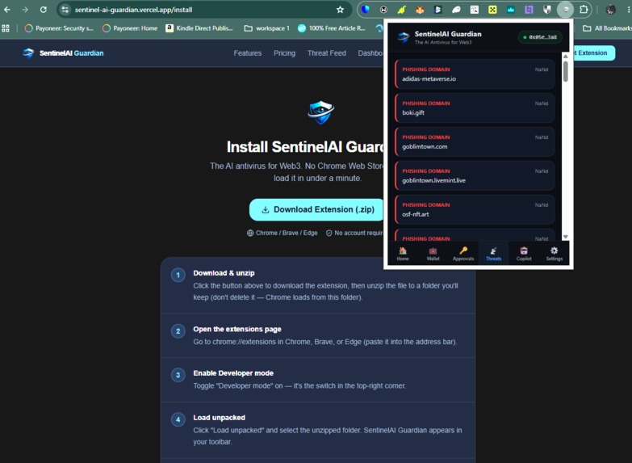Click the "Open the extensions page" step heading

point(237,329)
